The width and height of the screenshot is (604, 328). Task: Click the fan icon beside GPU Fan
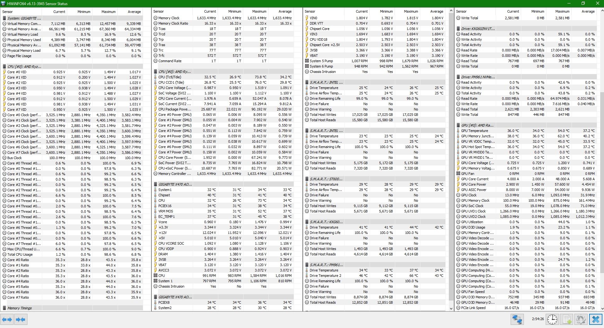pos(458,174)
